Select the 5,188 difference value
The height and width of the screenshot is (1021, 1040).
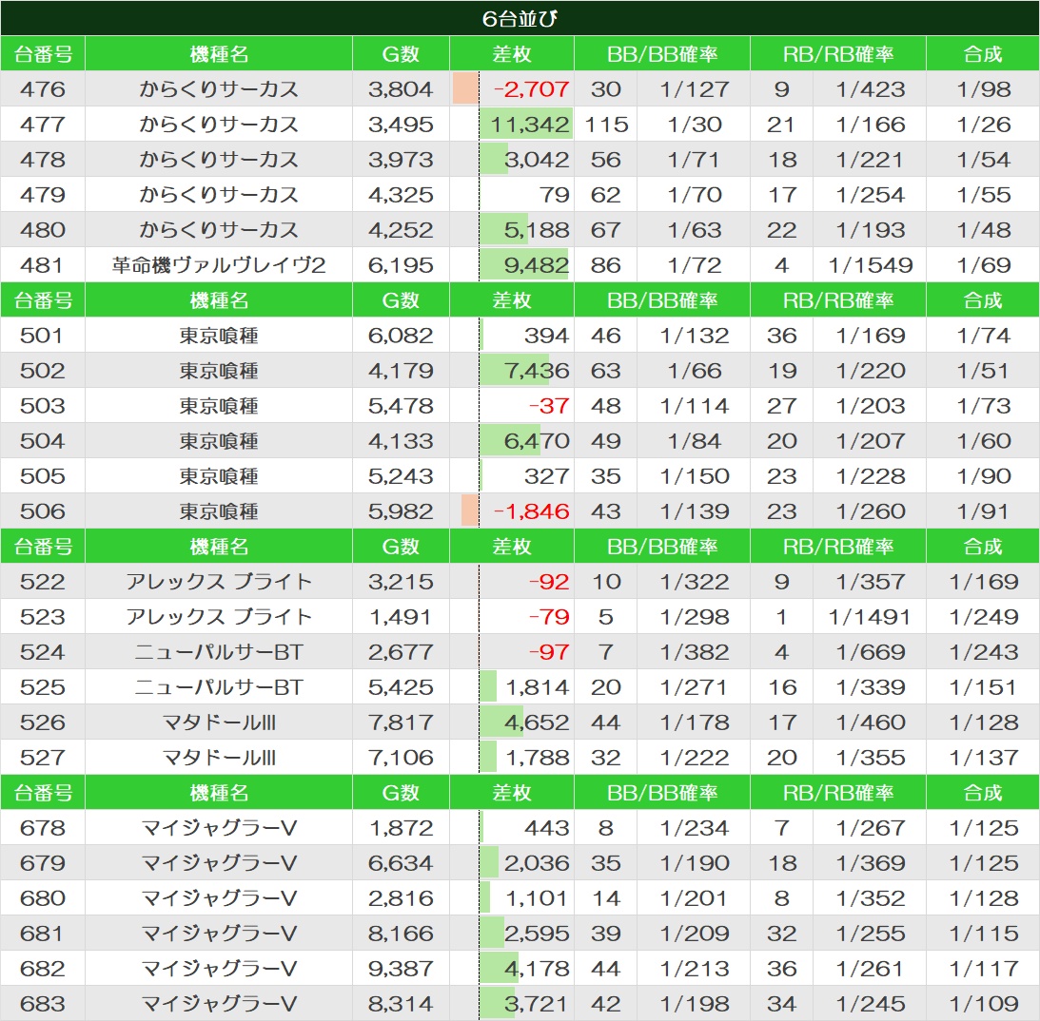click(x=536, y=229)
